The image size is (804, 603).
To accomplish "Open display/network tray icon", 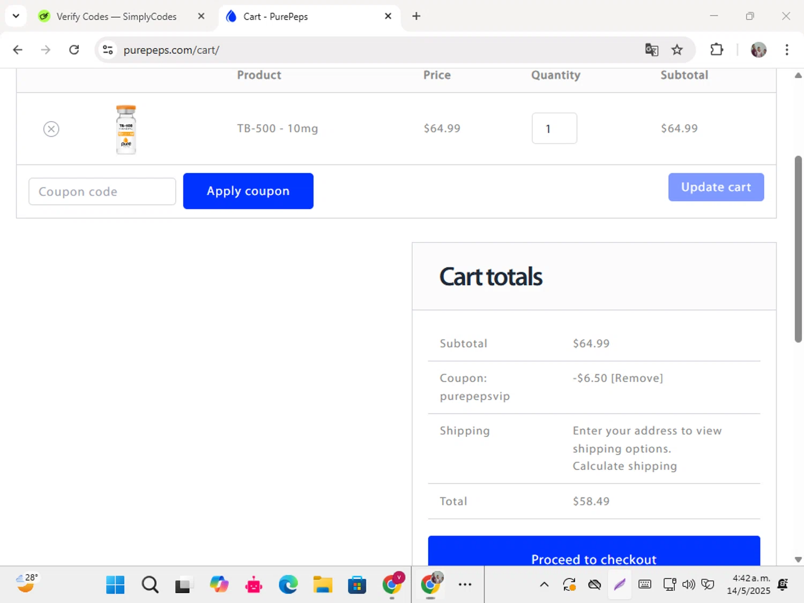I will [669, 585].
